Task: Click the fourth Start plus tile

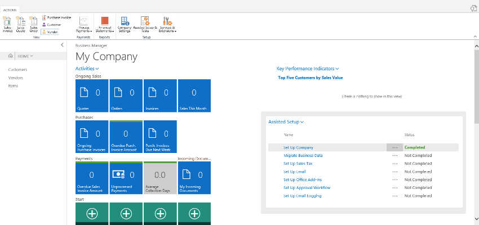Action: pos(194,214)
